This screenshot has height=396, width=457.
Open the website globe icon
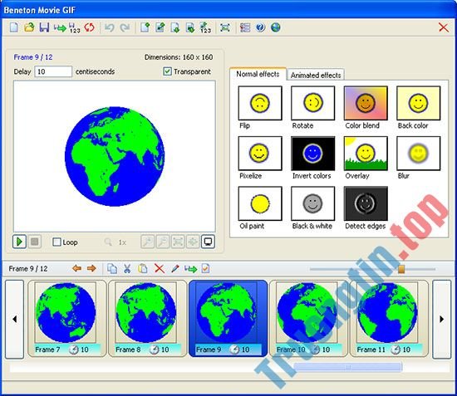tap(275, 27)
